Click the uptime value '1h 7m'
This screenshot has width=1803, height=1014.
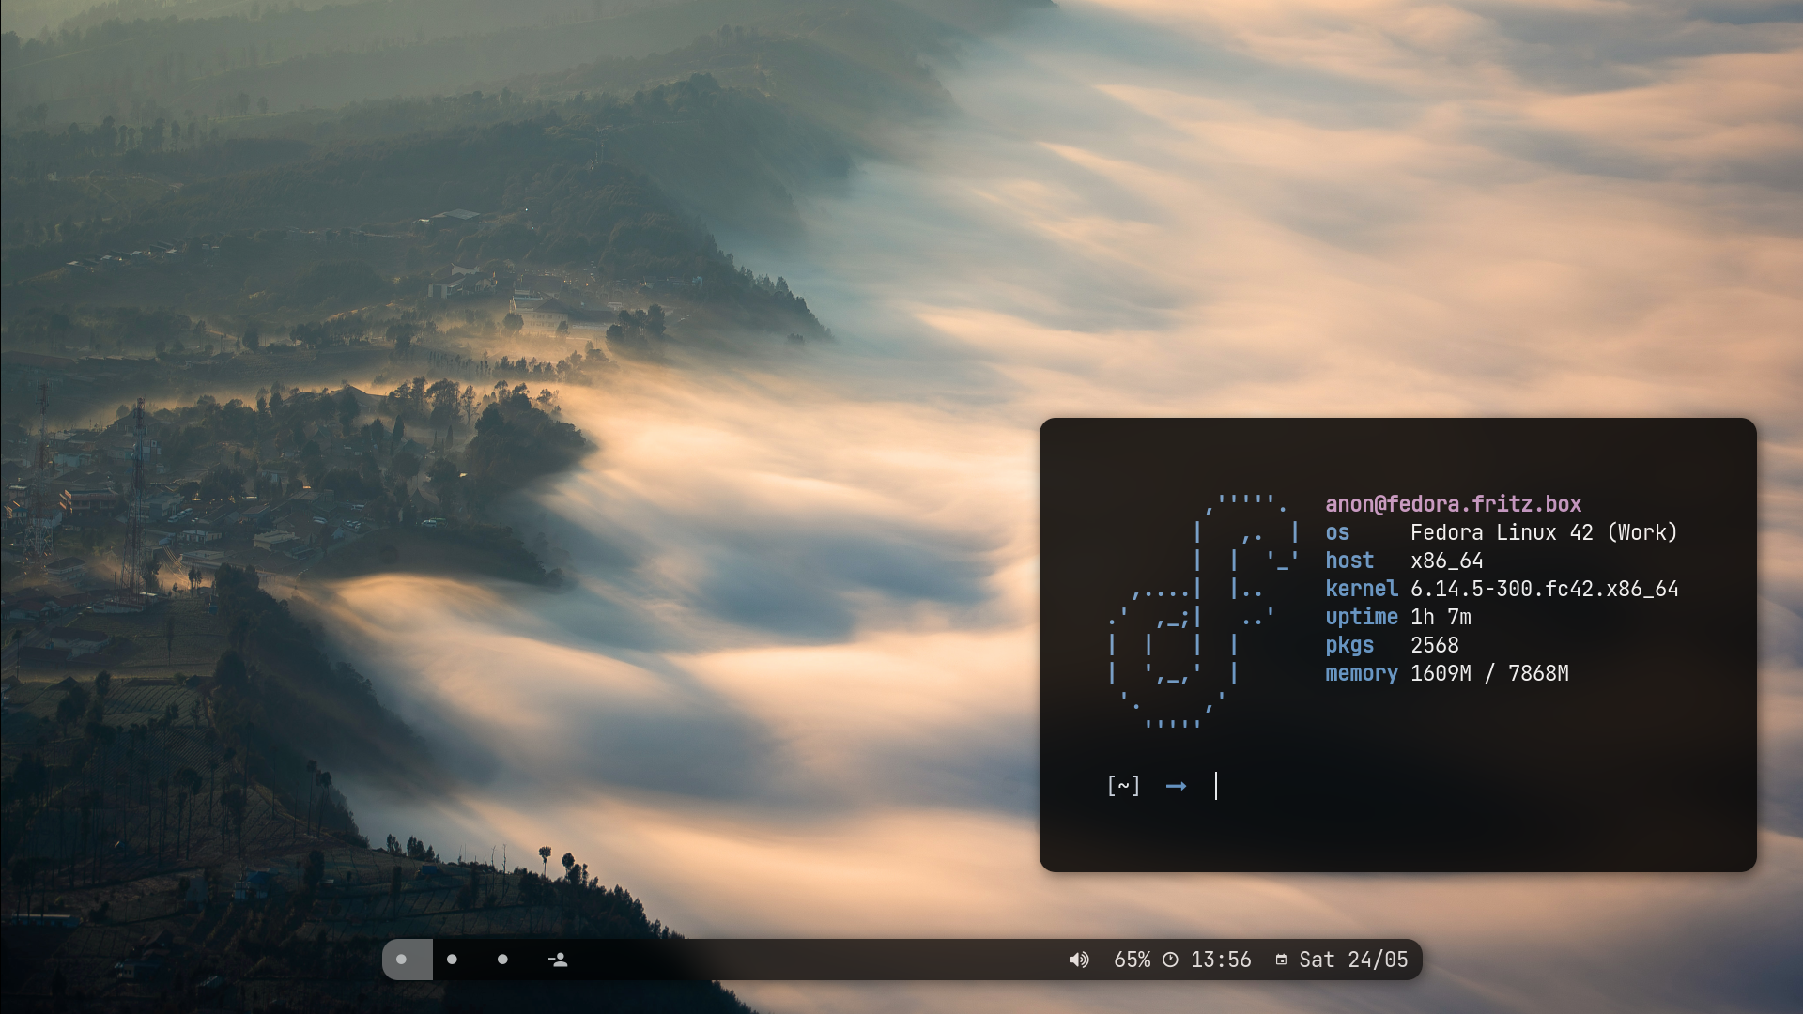tap(1441, 617)
